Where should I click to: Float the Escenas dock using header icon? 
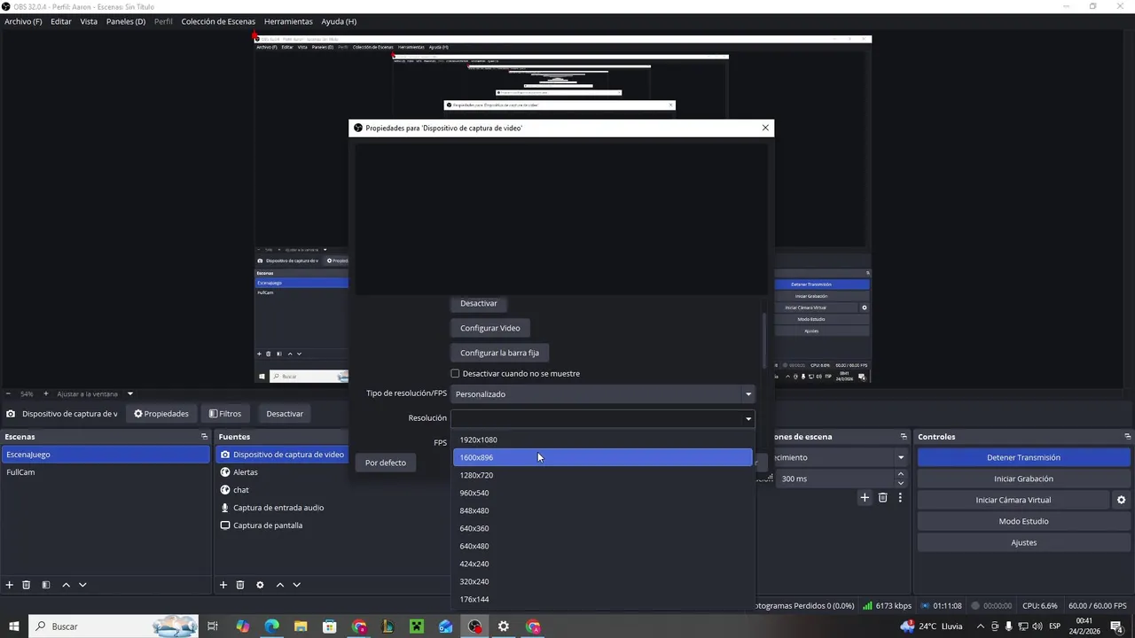coord(204,437)
